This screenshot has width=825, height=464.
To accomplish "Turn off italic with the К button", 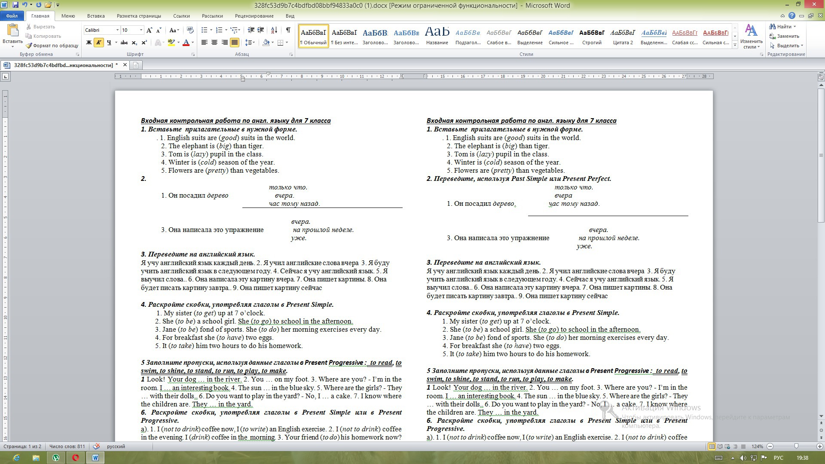I will coord(99,43).
